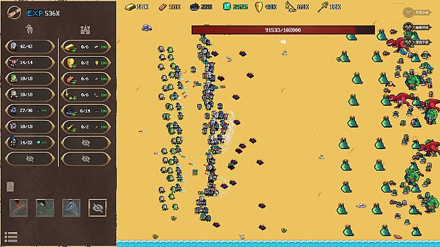440x247 pixels.
Task: Add wood plank building 0/6
Action: [x=86, y=79]
